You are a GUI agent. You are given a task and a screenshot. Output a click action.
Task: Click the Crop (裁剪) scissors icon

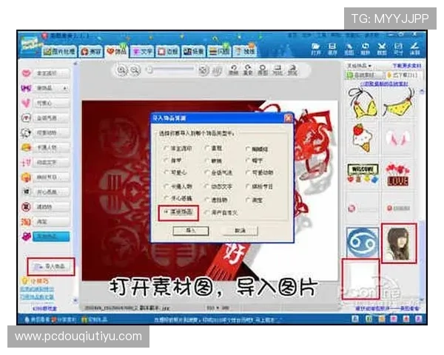click(x=382, y=49)
